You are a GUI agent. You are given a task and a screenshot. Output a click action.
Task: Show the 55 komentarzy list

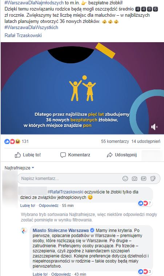115,141
